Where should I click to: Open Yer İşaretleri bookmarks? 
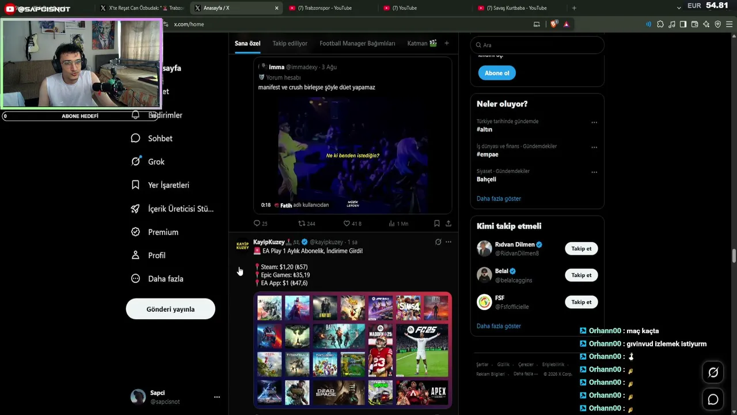click(x=160, y=185)
